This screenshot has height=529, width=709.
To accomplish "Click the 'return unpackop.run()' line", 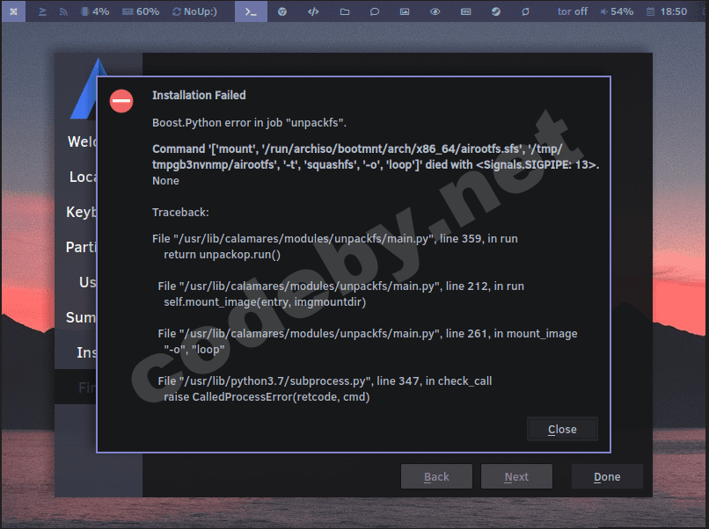I will [x=222, y=255].
